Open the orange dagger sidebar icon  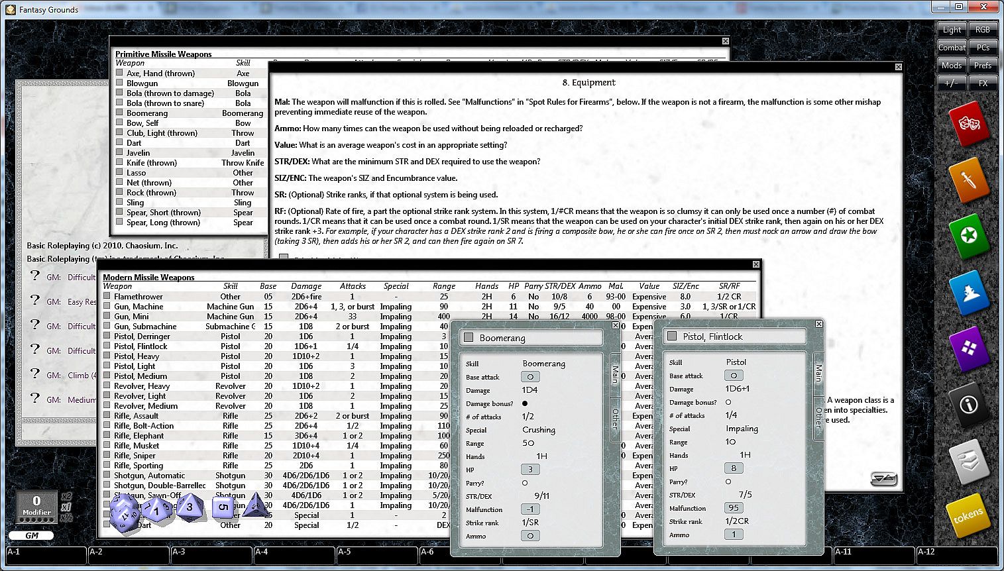pos(968,179)
